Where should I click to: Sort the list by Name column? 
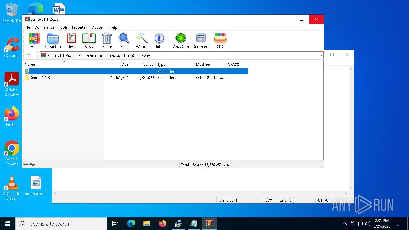63,65
